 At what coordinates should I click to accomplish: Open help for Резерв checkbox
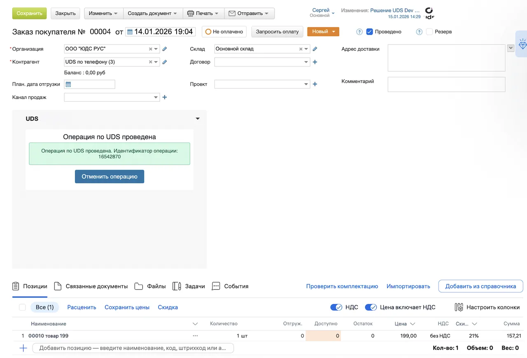tap(419, 32)
